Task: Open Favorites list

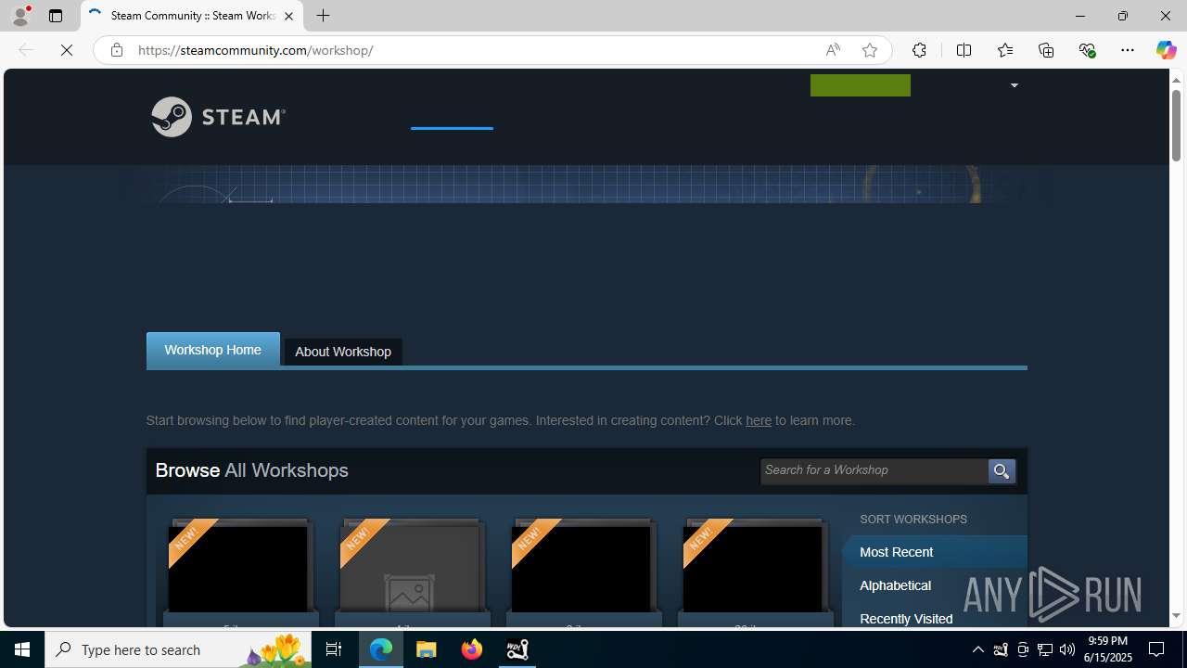Action: point(1005,50)
